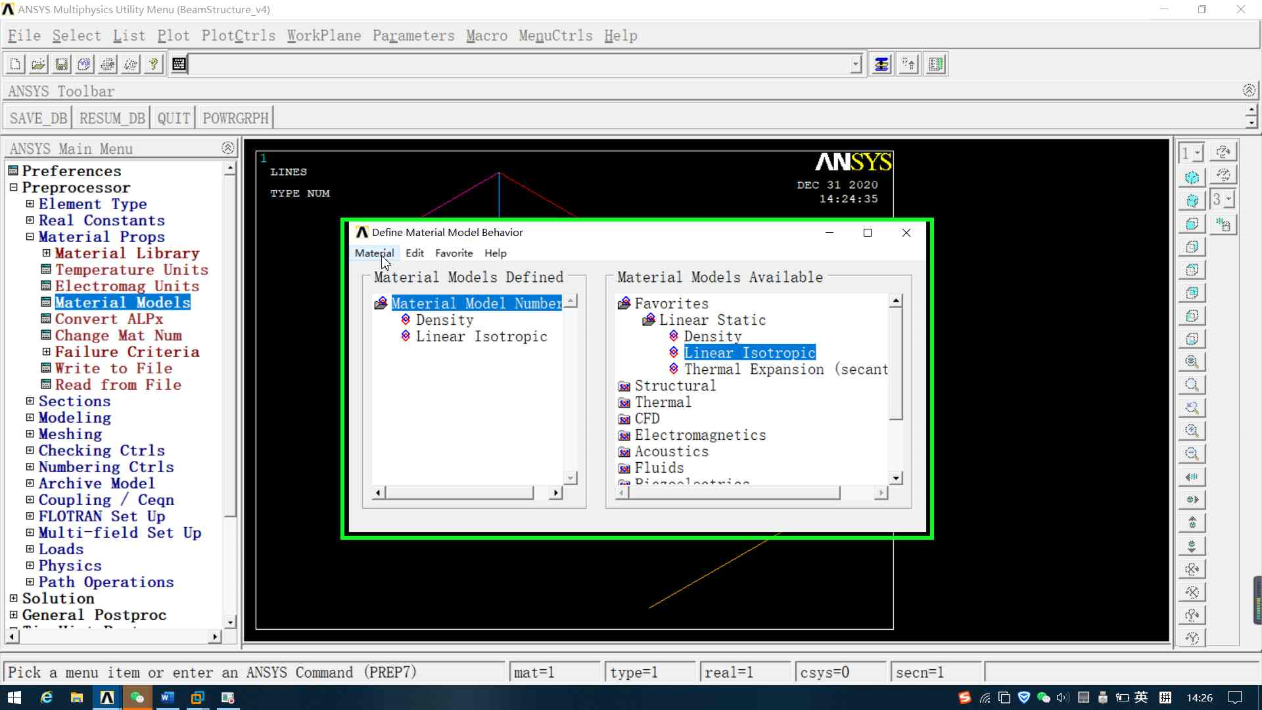Image resolution: width=1262 pixels, height=710 pixels.
Task: Click the keyboard command prompt icon
Action: (179, 64)
